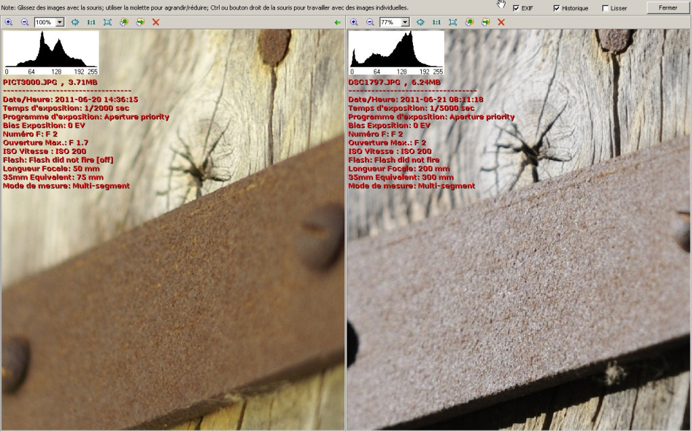The image size is (692, 432).
Task: Click the Fermer button
Action: (x=667, y=7)
